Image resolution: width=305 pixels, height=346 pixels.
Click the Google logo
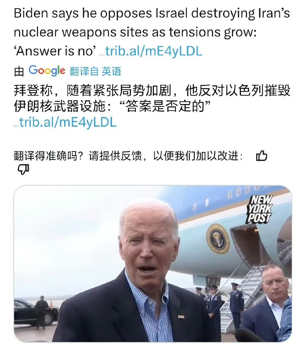click(47, 70)
